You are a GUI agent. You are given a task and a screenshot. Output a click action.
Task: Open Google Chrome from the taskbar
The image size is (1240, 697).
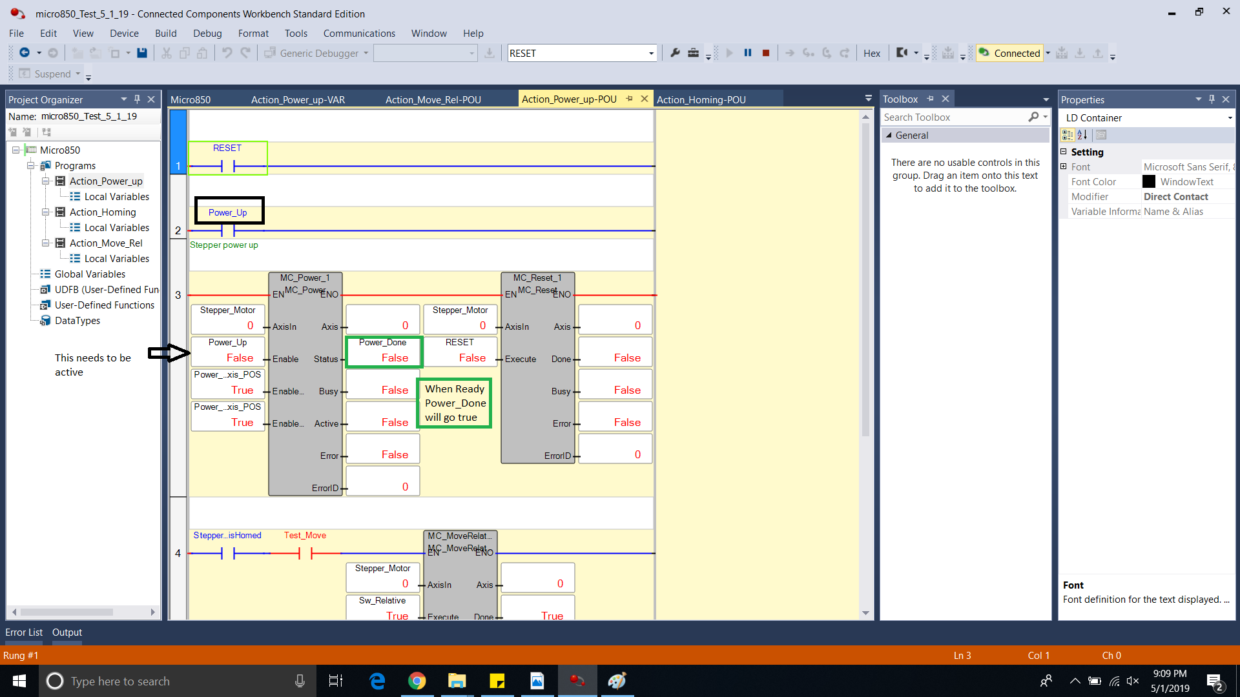[417, 681]
